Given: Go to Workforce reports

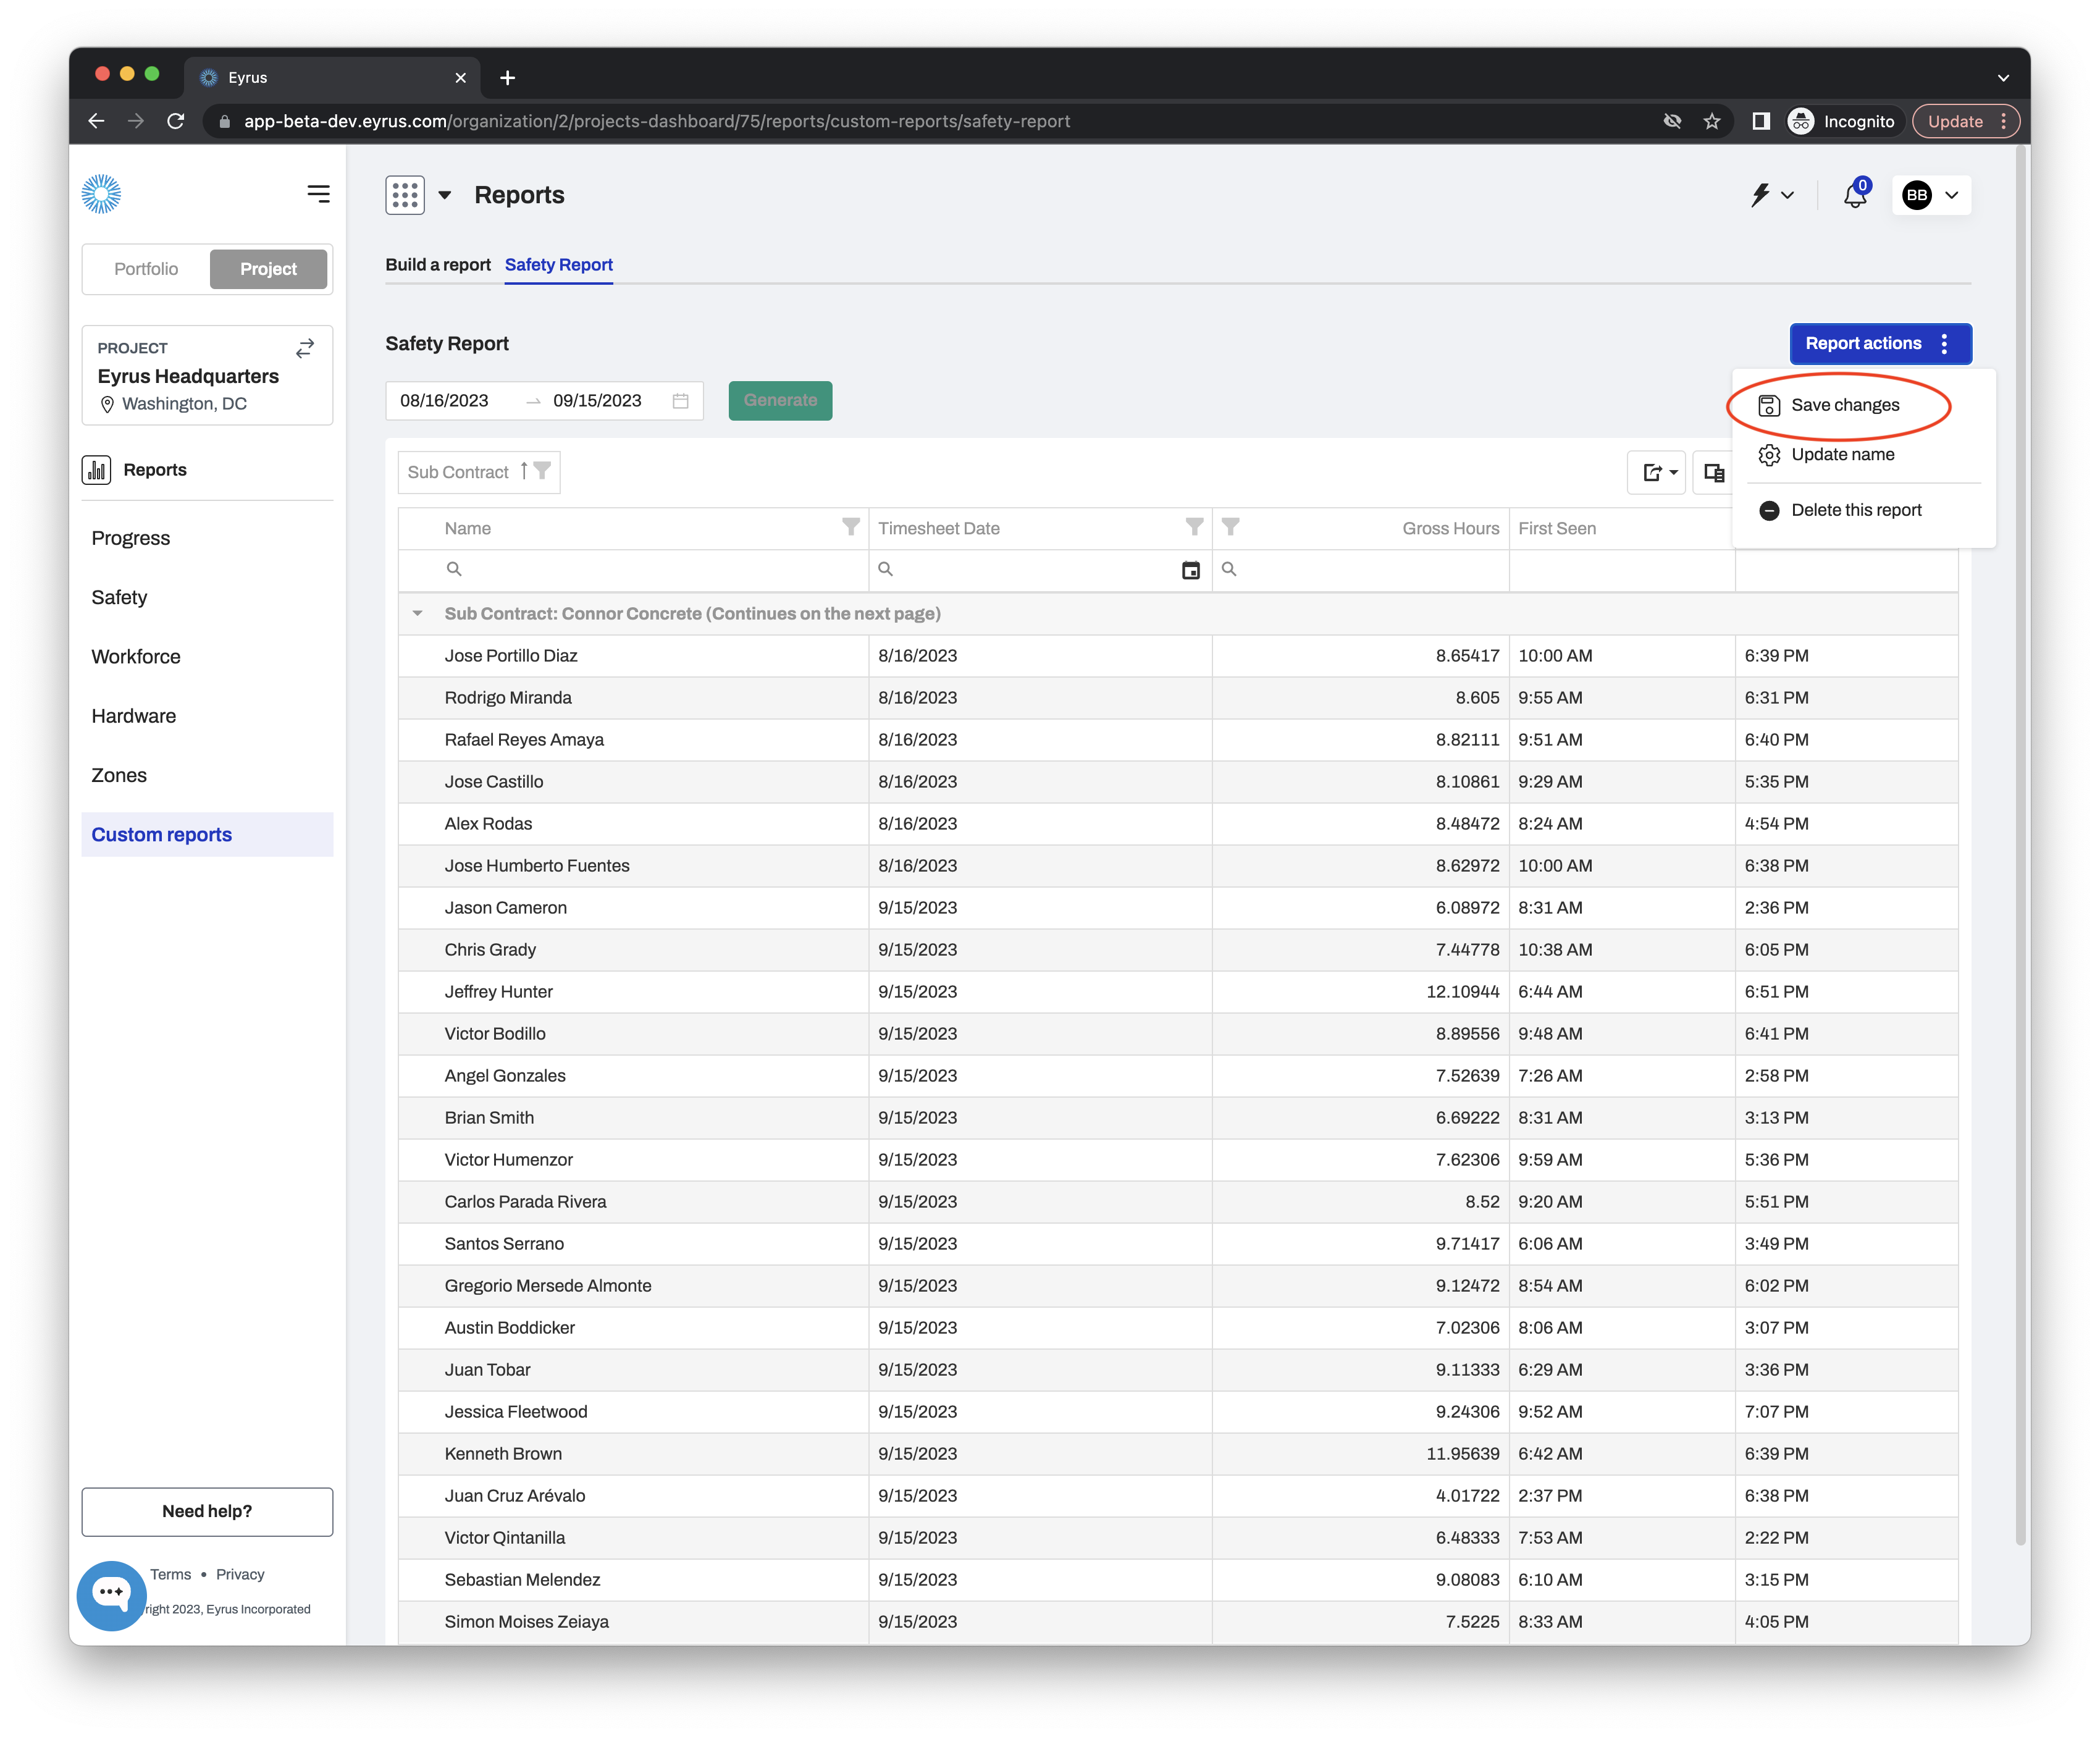Looking at the screenshot, I should click(x=136, y=657).
